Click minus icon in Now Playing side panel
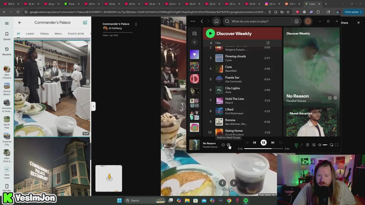The image size is (365, 205). (x=330, y=98)
